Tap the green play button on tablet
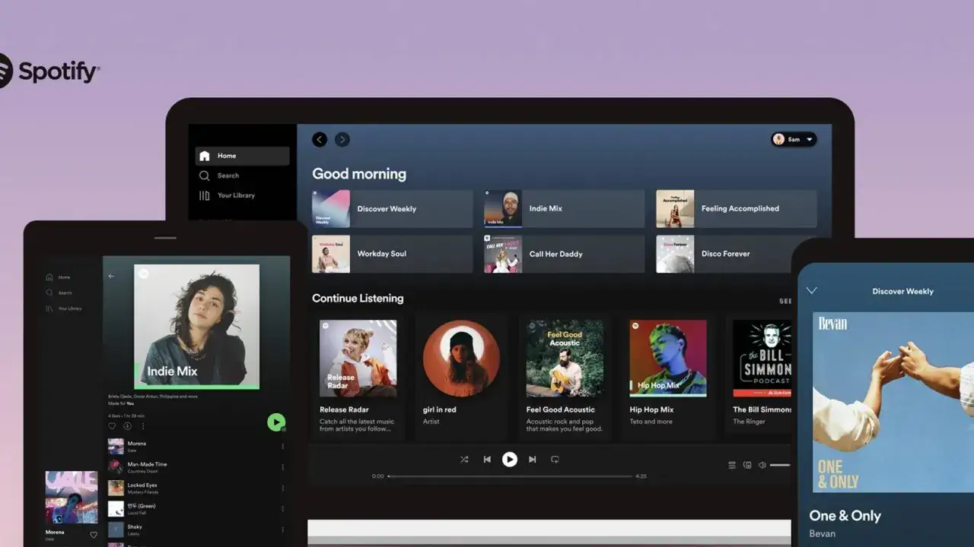The width and height of the screenshot is (974, 547). pos(276,422)
